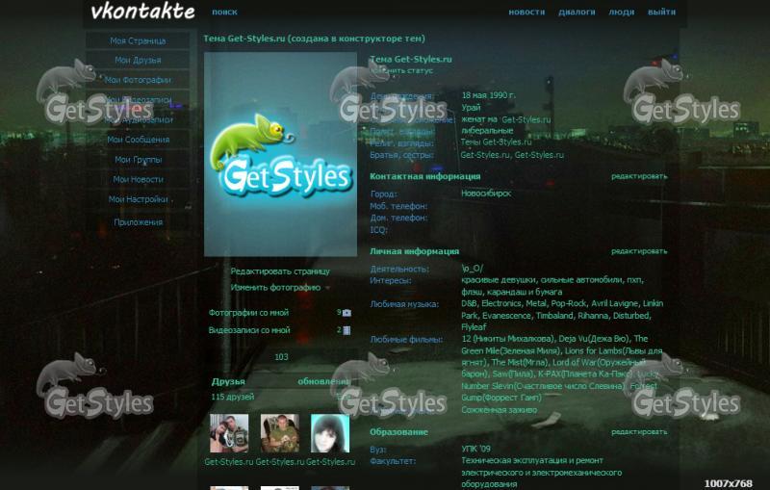The height and width of the screenshot is (490, 770).
Task: Open the vkontakte logo home link
Action: point(142,12)
